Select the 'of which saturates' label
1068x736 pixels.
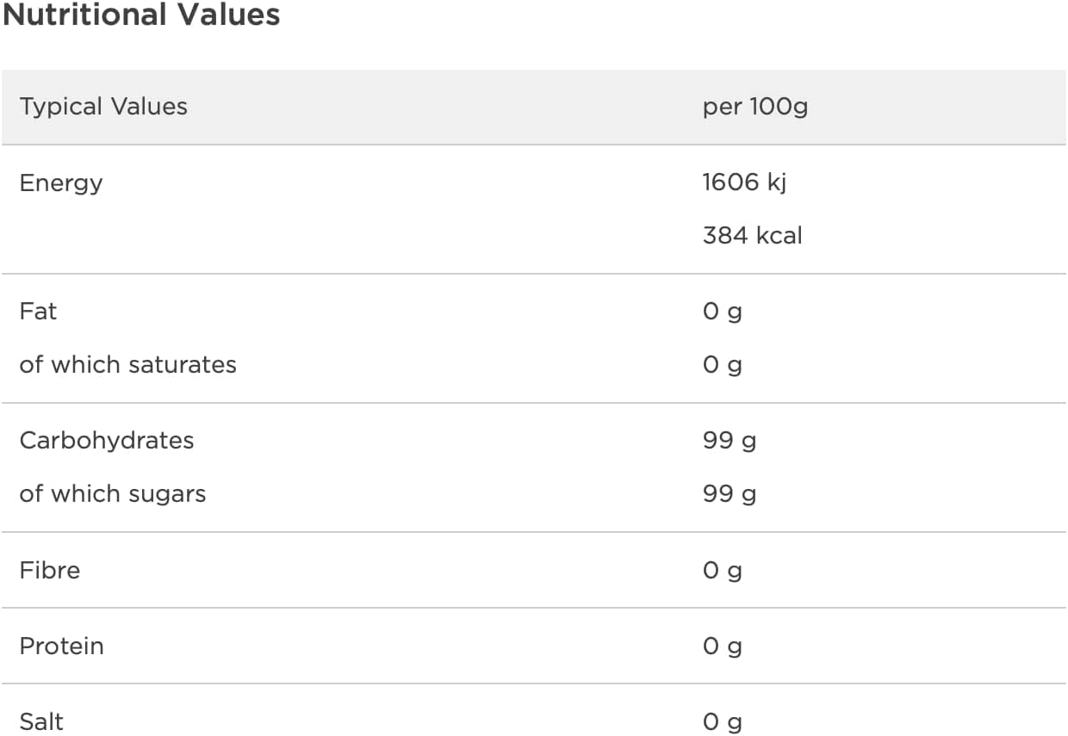point(127,364)
